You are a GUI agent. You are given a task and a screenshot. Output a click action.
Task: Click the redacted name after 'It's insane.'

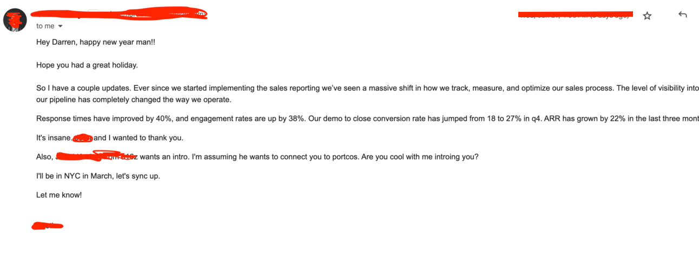(83, 137)
